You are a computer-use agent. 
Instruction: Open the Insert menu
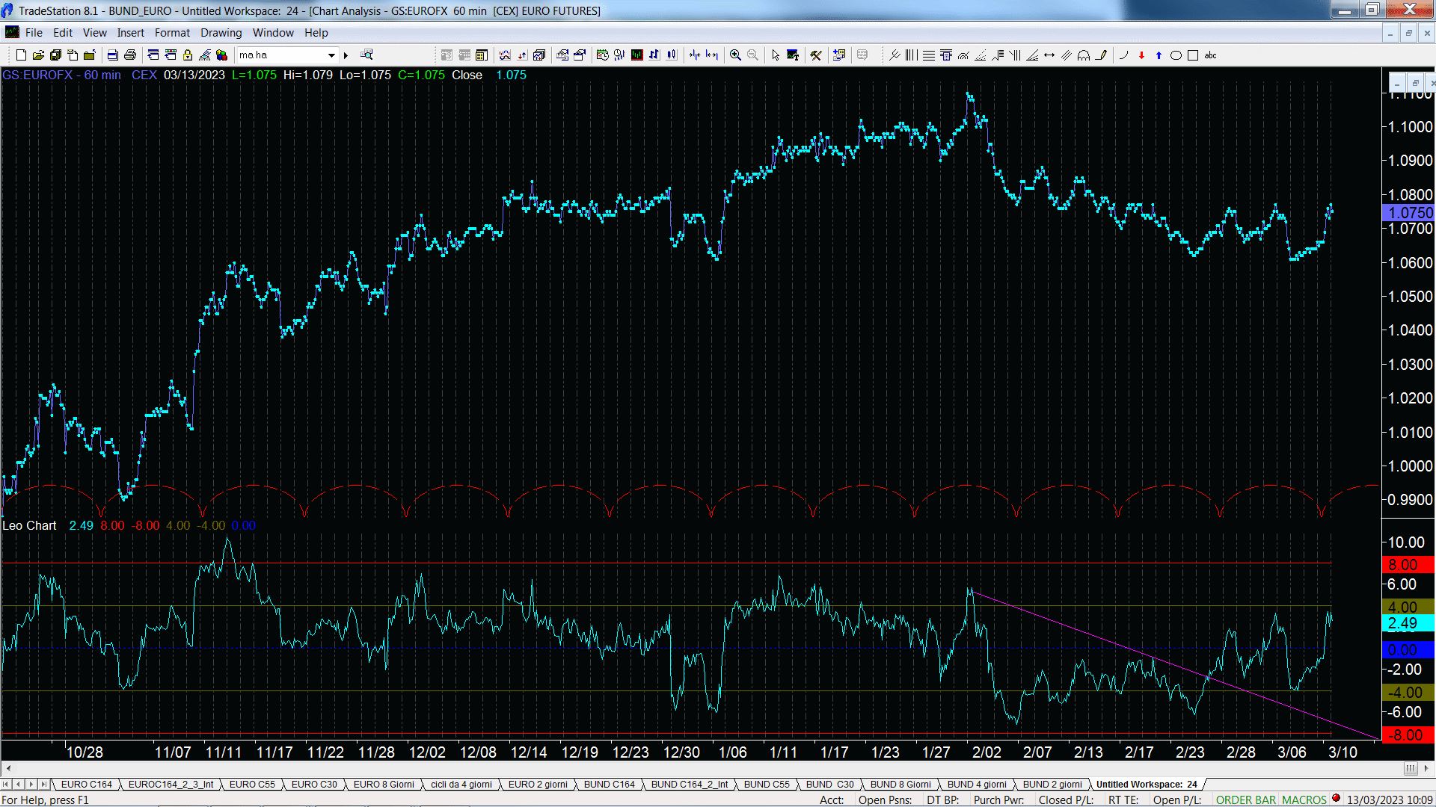pyautogui.click(x=131, y=33)
